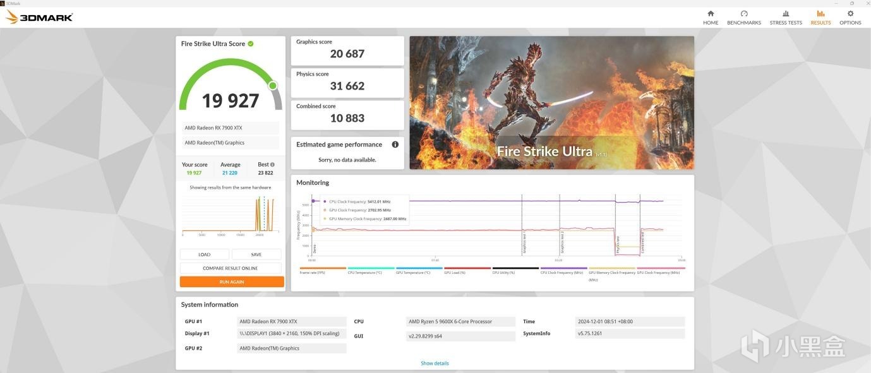Click the LOAD button
This screenshot has width=871, height=373.
pyautogui.click(x=204, y=254)
